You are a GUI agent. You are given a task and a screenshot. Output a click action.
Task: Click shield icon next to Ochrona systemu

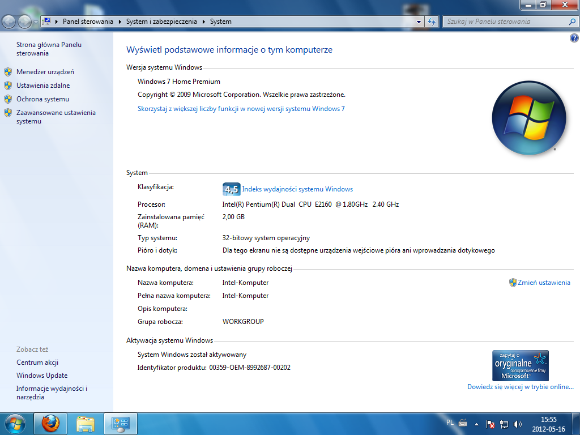[x=8, y=99]
